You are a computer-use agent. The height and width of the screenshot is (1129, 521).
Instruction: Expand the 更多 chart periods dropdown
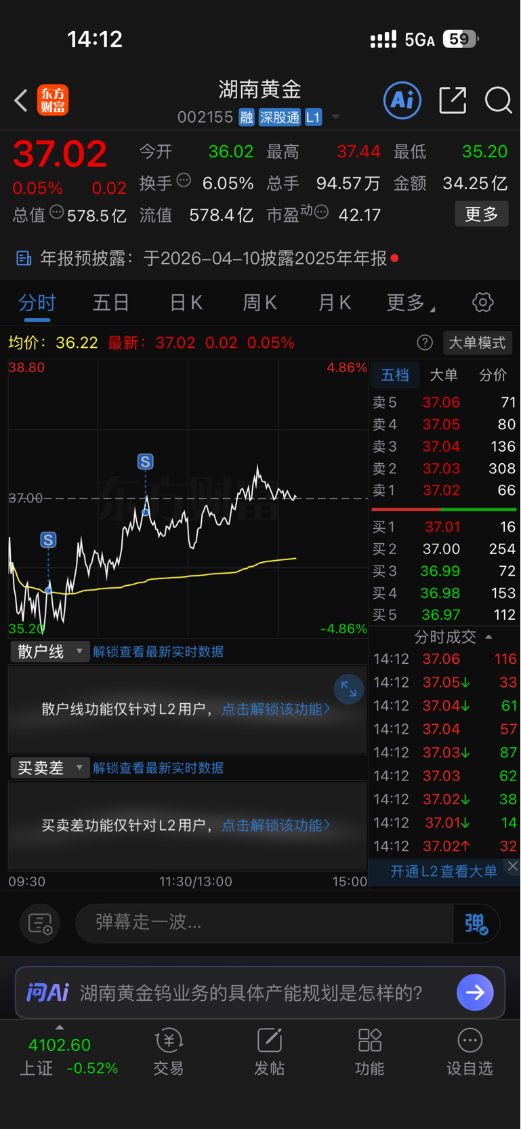coord(411,302)
